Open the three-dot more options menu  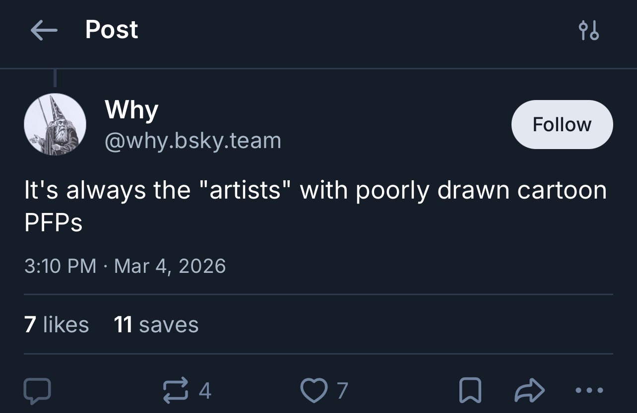click(589, 390)
